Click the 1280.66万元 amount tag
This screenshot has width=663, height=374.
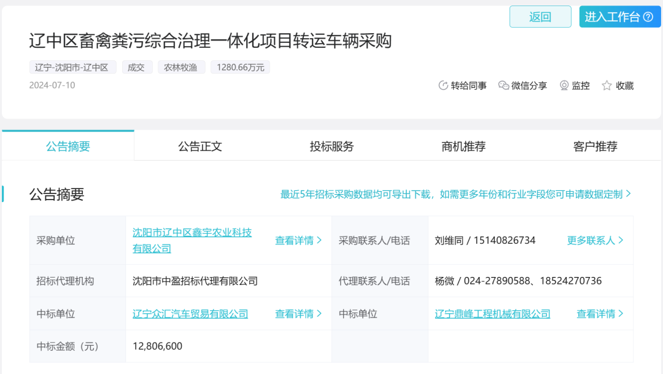pyautogui.click(x=240, y=68)
